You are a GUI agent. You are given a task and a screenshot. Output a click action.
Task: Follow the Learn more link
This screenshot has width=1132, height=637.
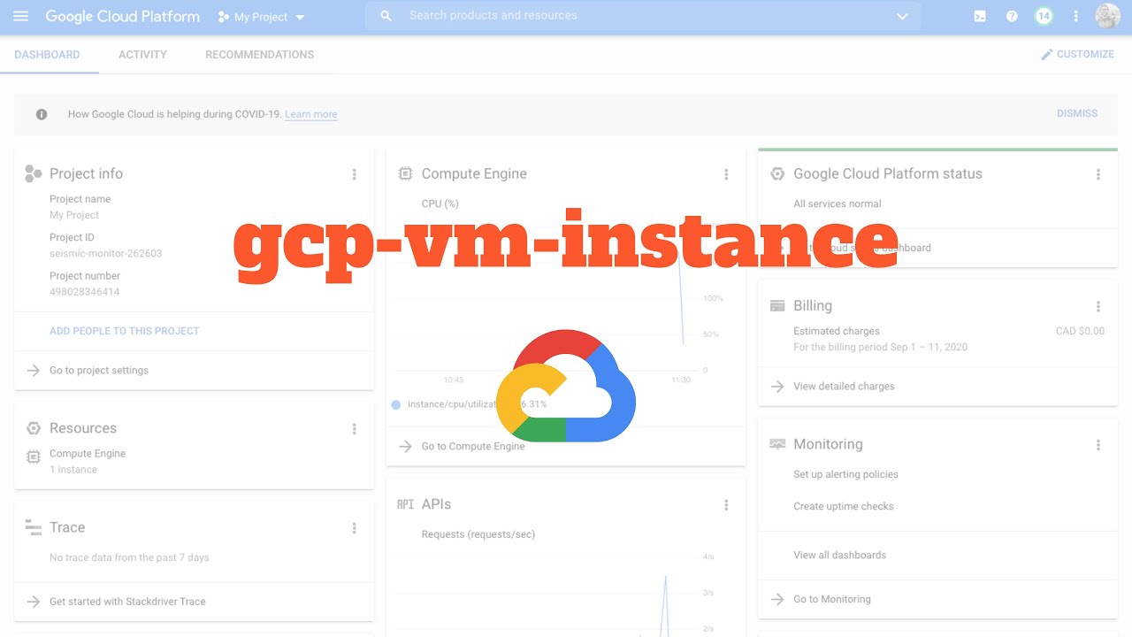[x=310, y=114]
